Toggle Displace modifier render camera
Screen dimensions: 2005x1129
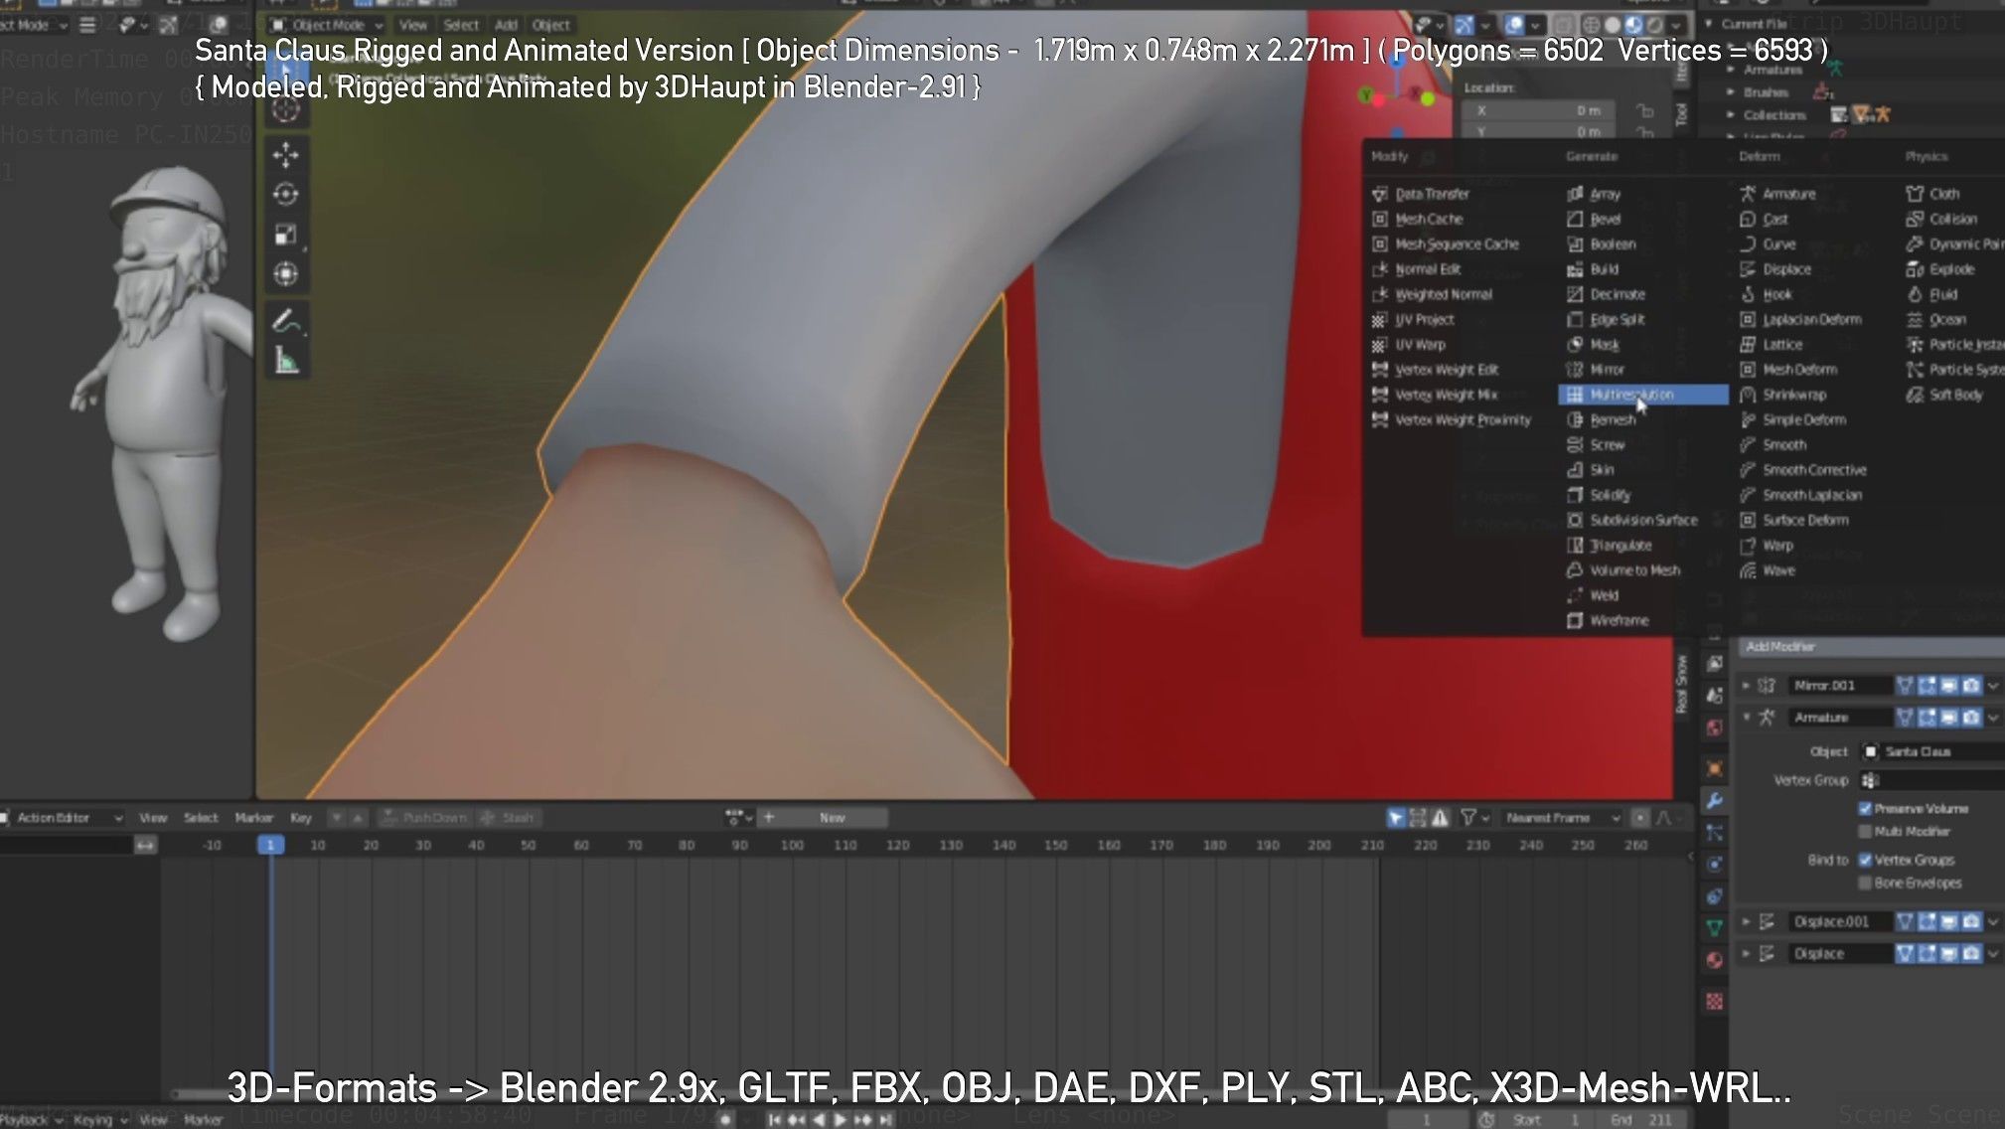click(1971, 954)
